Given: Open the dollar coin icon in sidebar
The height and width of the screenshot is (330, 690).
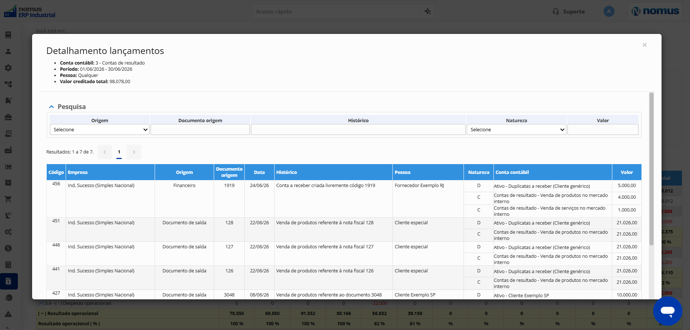Looking at the screenshot, I should (8, 248).
